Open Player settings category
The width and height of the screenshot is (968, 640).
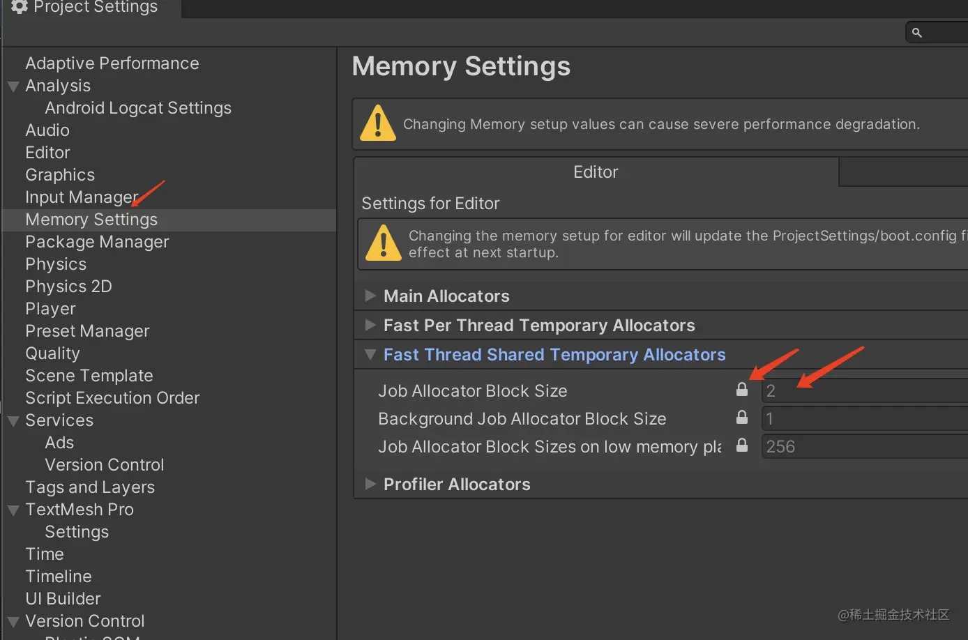pos(50,309)
